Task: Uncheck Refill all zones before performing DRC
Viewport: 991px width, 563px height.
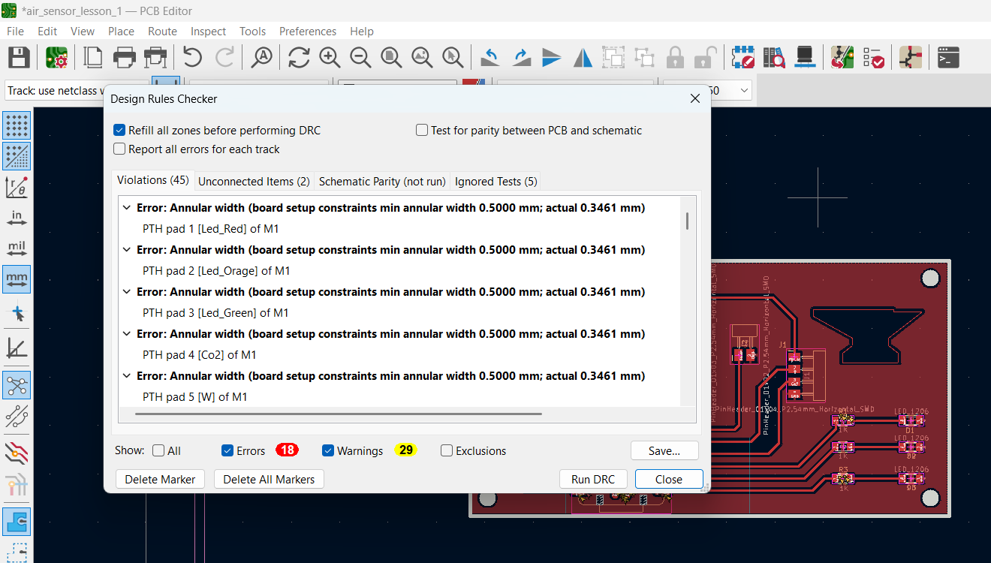Action: (119, 130)
